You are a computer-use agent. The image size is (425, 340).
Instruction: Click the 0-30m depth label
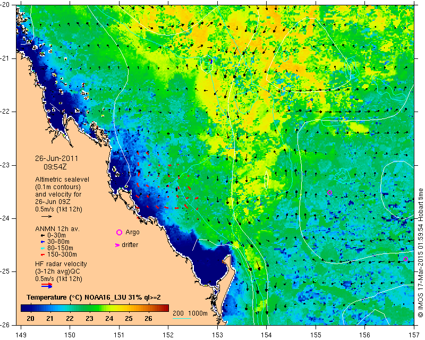[x=56, y=235]
